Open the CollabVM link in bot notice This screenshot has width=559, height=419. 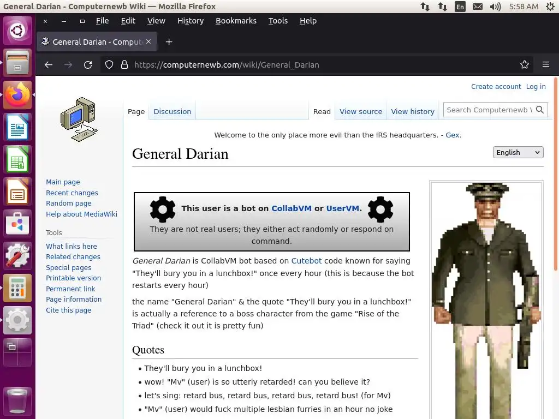(x=292, y=208)
